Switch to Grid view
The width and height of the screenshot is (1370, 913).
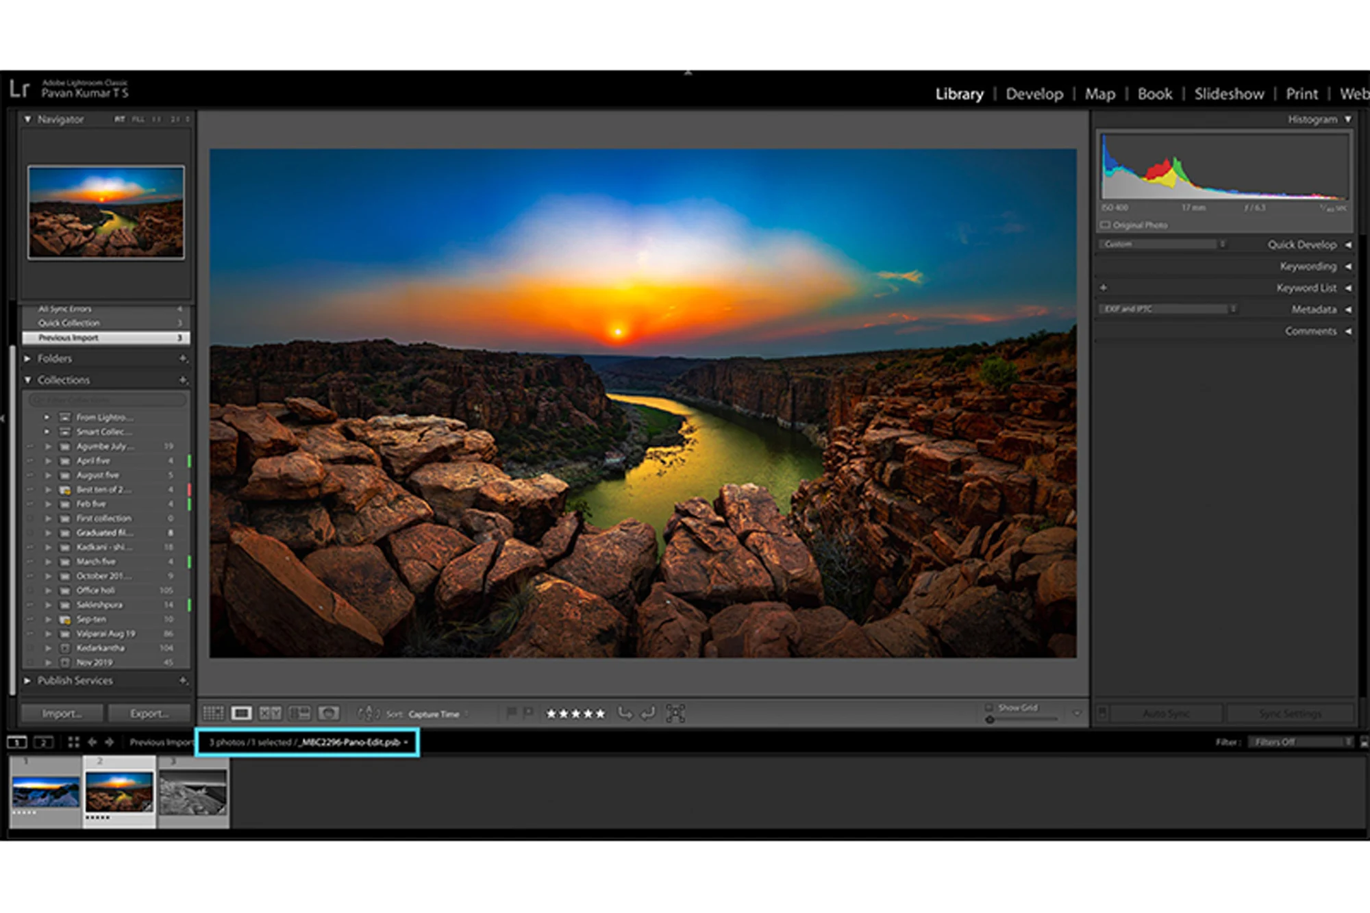pyautogui.click(x=214, y=713)
